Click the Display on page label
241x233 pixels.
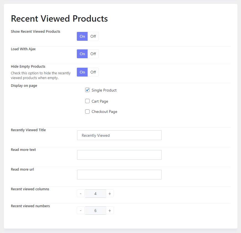click(x=24, y=86)
